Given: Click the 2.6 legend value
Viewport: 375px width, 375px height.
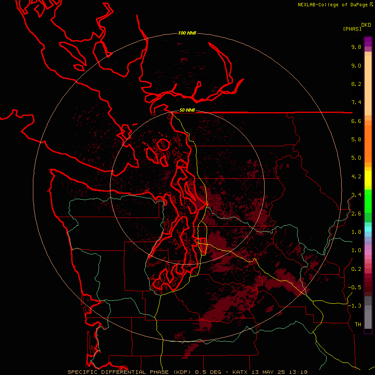Looking at the screenshot, I should click(x=356, y=214).
